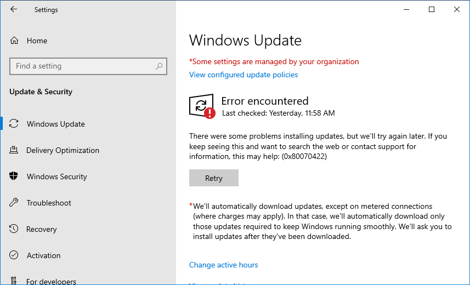Click the For developers icon
This screenshot has width=470, height=285.
(x=14, y=281)
